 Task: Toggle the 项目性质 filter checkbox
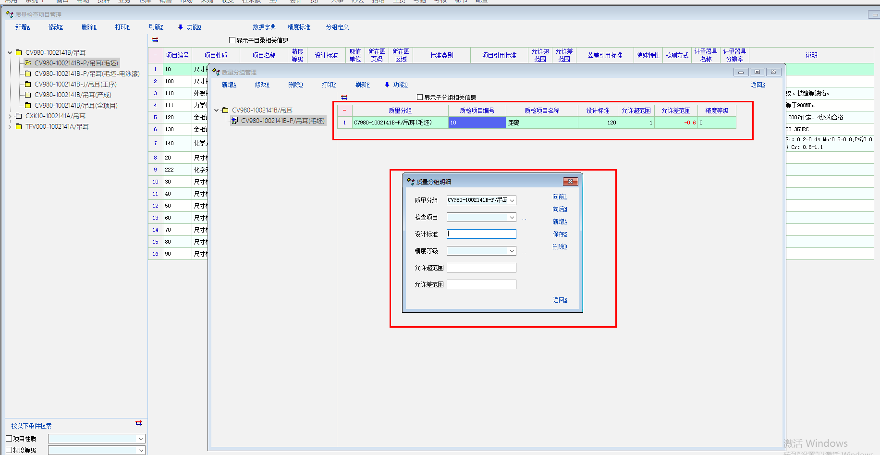[x=9, y=439]
